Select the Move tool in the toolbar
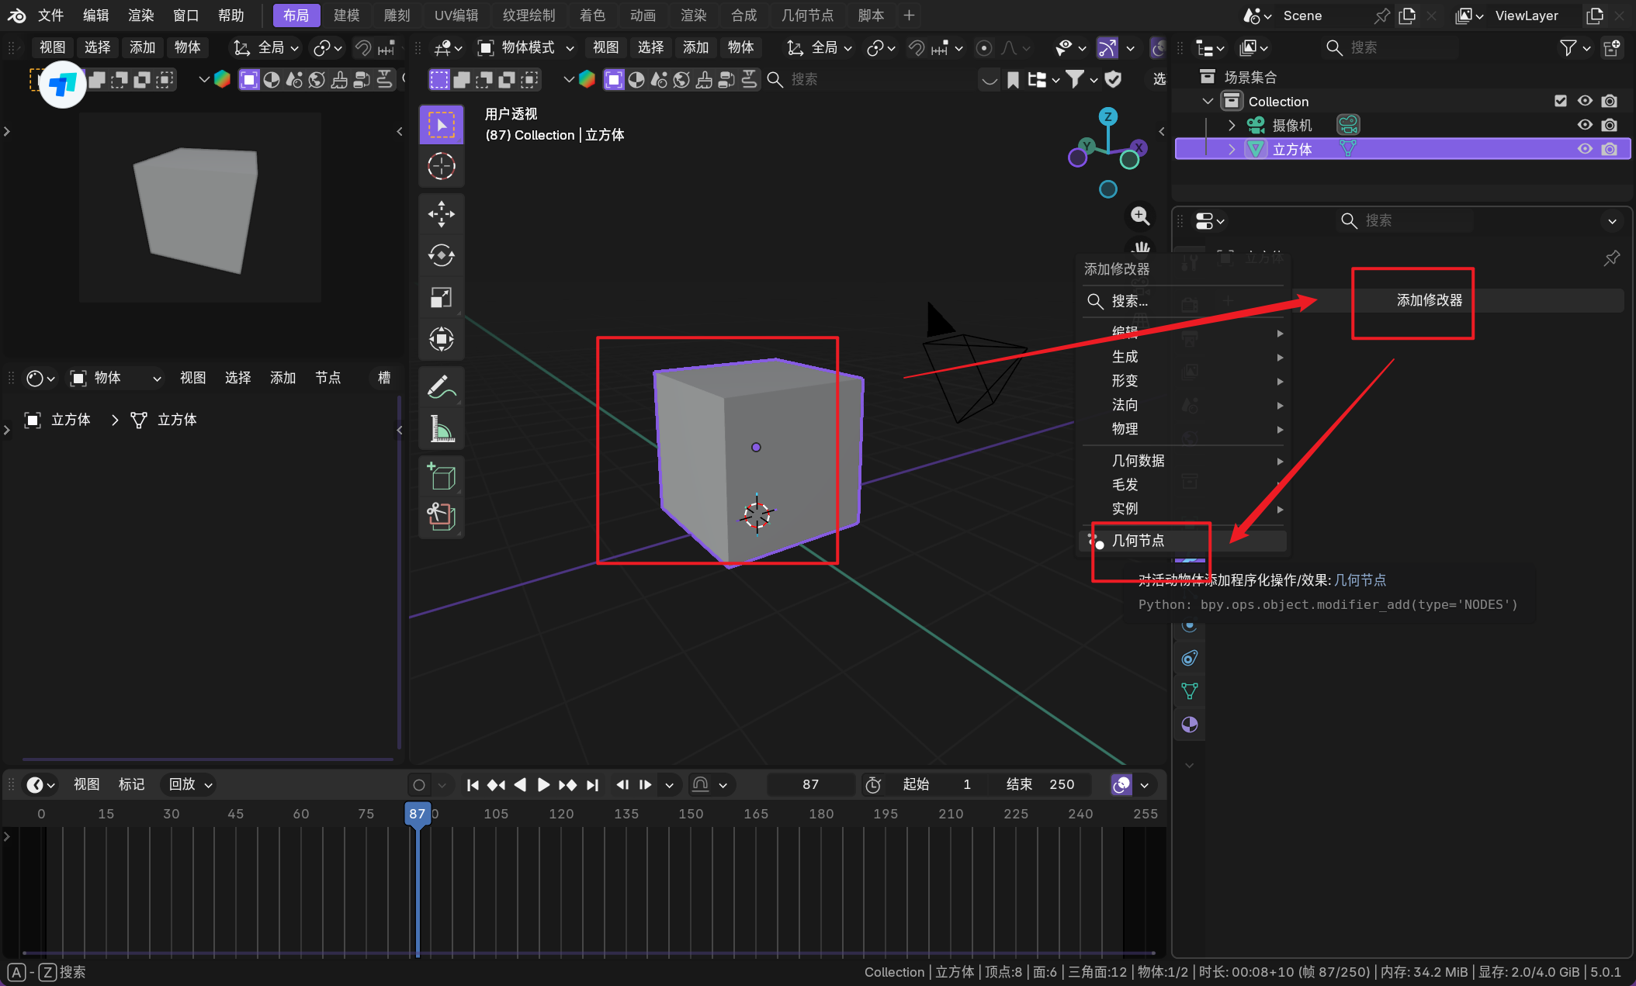1636x986 pixels. pyautogui.click(x=441, y=214)
